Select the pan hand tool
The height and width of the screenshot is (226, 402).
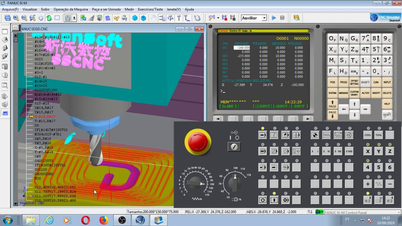point(41,18)
